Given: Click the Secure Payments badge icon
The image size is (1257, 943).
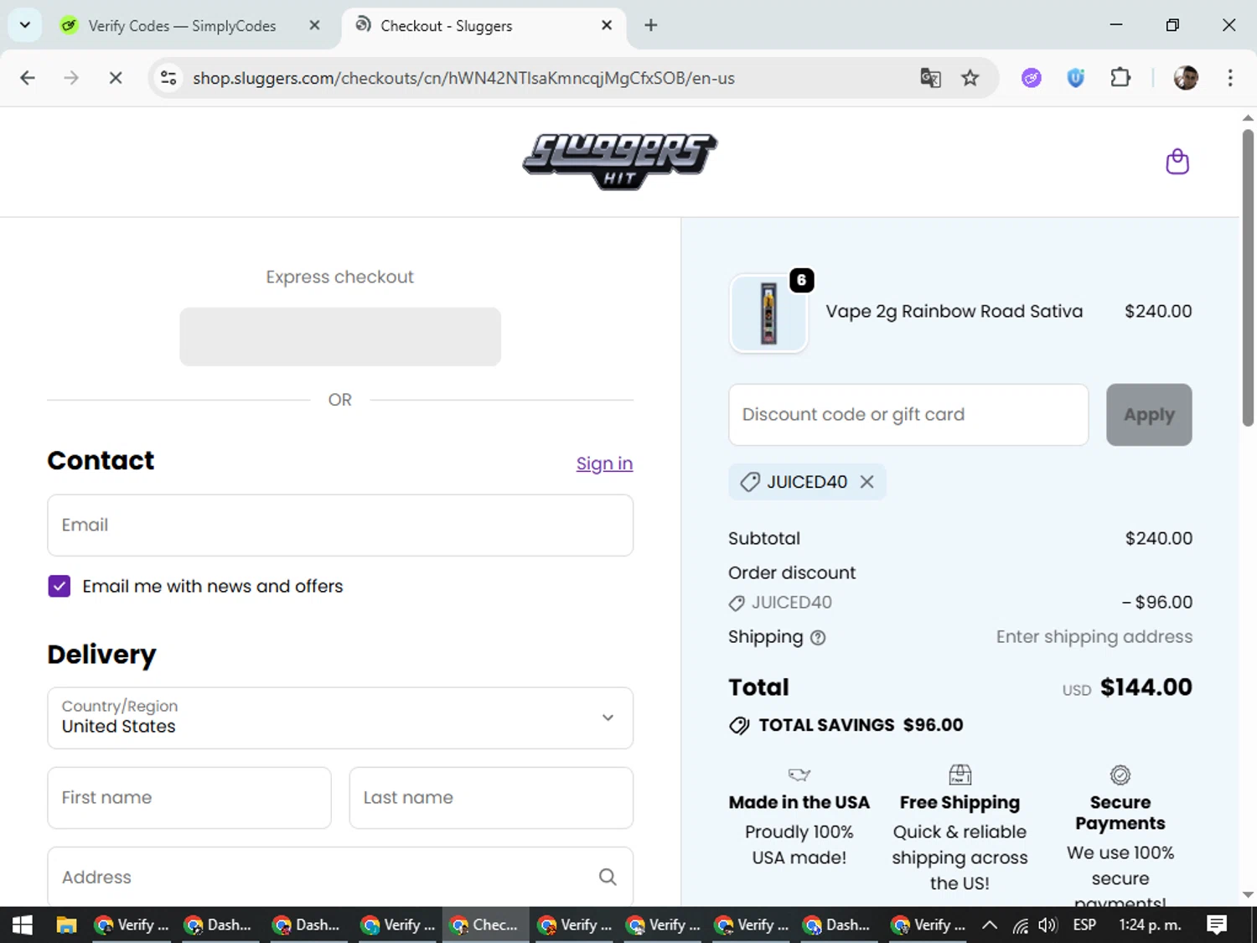Looking at the screenshot, I should click(1120, 775).
